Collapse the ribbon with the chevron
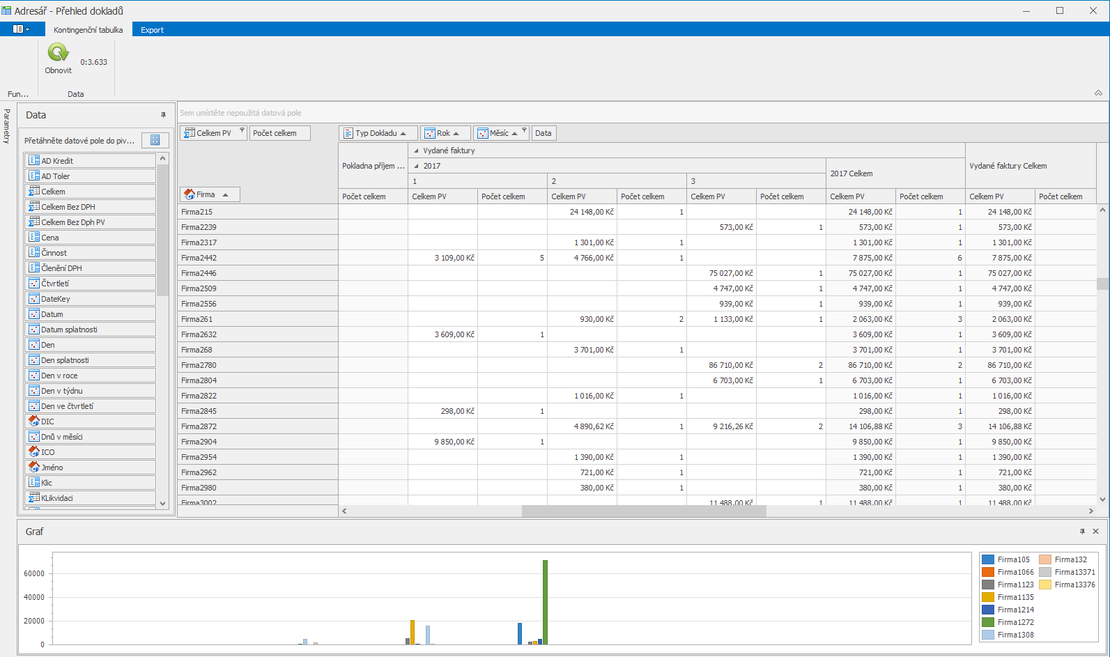The image size is (1110, 657). (x=1098, y=93)
